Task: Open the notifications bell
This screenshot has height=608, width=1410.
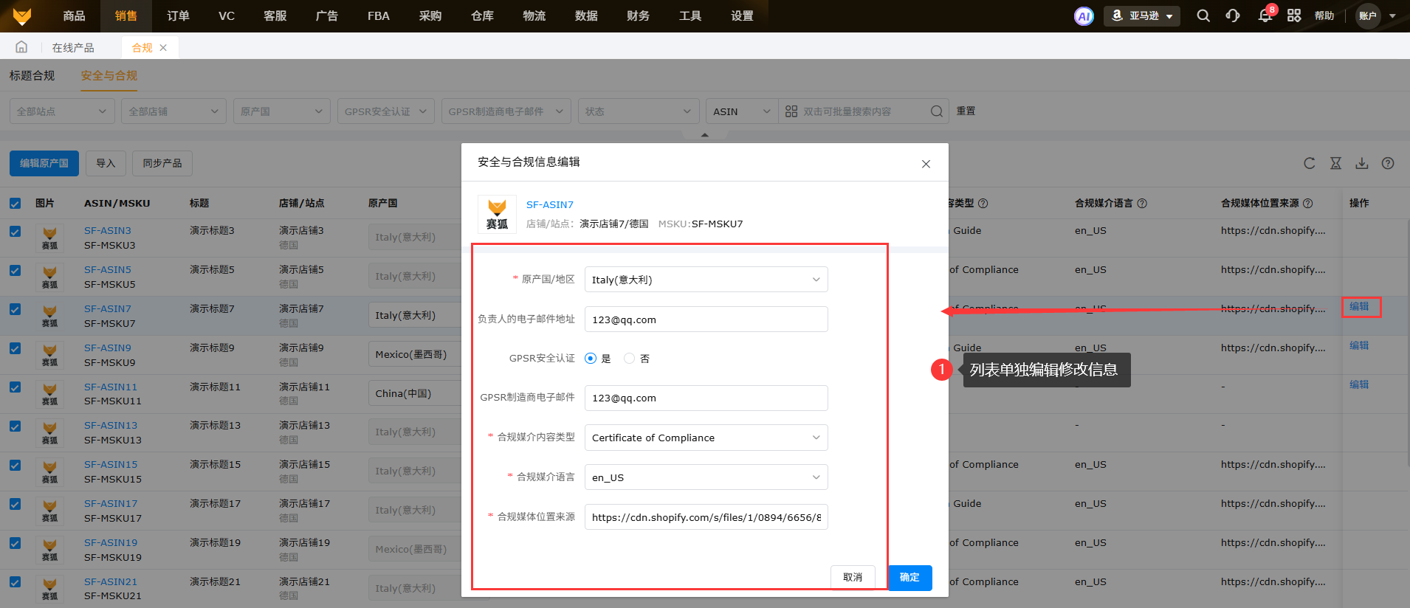Action: (x=1265, y=15)
